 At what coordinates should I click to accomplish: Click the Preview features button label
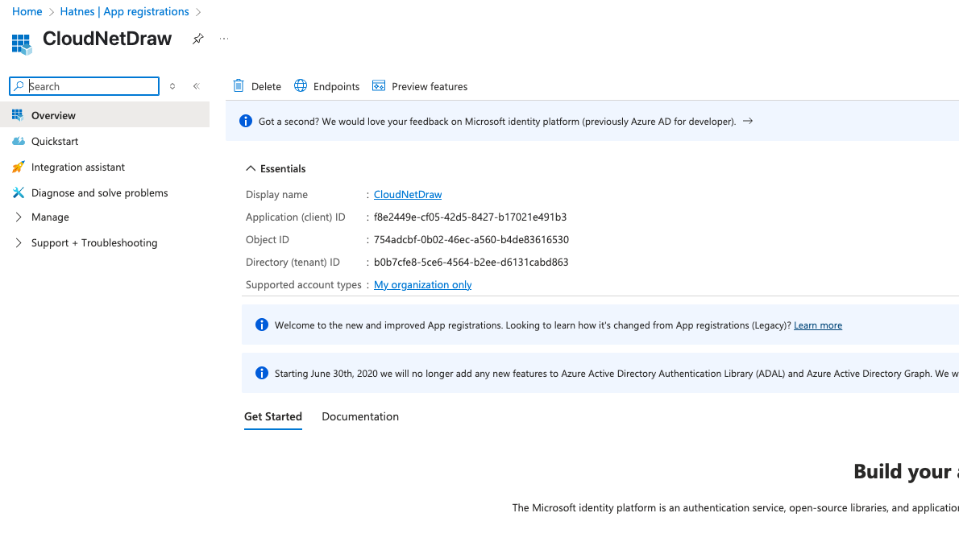pyautogui.click(x=430, y=87)
